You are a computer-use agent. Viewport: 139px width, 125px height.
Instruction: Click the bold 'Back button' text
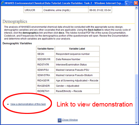tap(94, 30)
